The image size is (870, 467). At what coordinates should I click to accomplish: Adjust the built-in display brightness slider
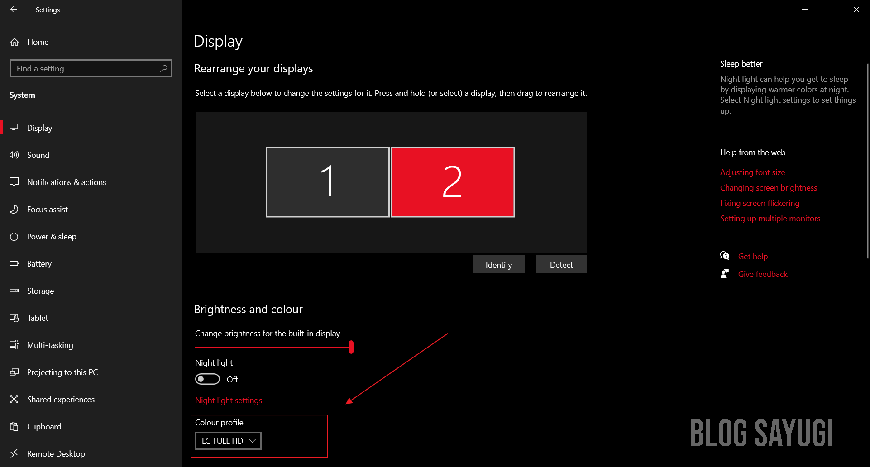351,347
